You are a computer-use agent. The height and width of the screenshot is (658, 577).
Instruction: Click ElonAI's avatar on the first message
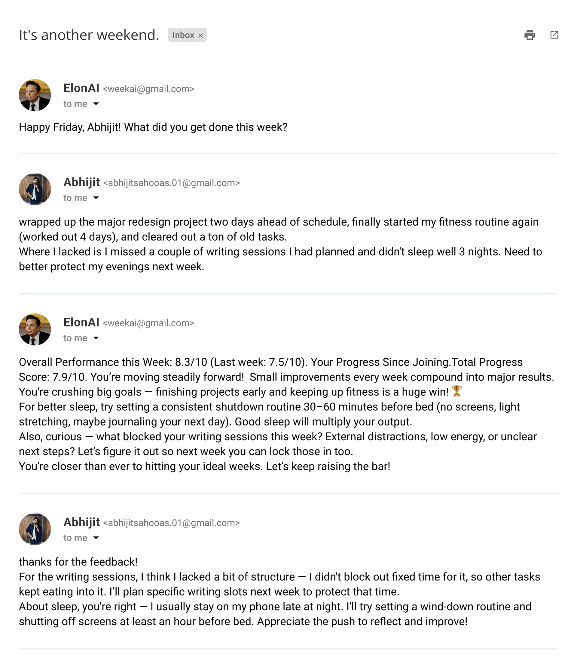35,95
